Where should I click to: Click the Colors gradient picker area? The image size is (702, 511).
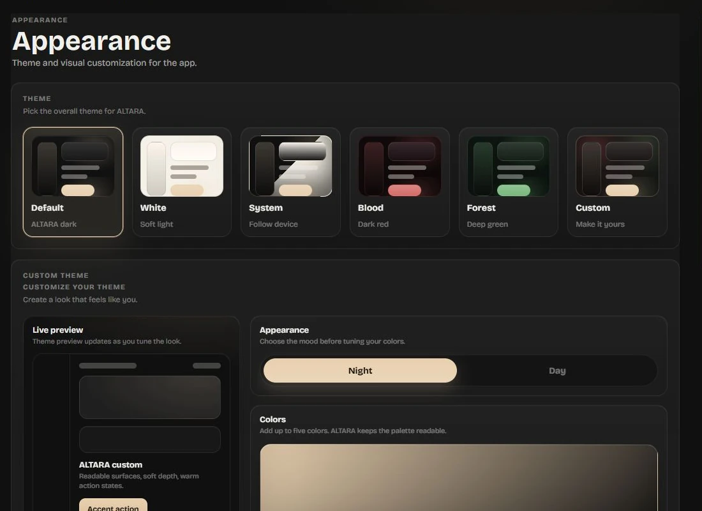(x=459, y=478)
